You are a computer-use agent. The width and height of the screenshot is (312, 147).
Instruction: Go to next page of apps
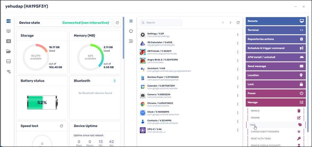(x=230, y=23)
